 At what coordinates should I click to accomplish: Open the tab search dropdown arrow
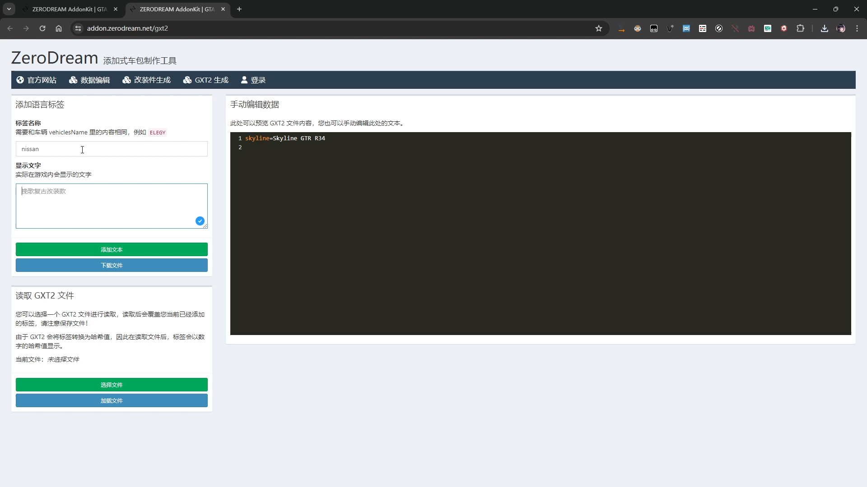pyautogui.click(x=9, y=9)
